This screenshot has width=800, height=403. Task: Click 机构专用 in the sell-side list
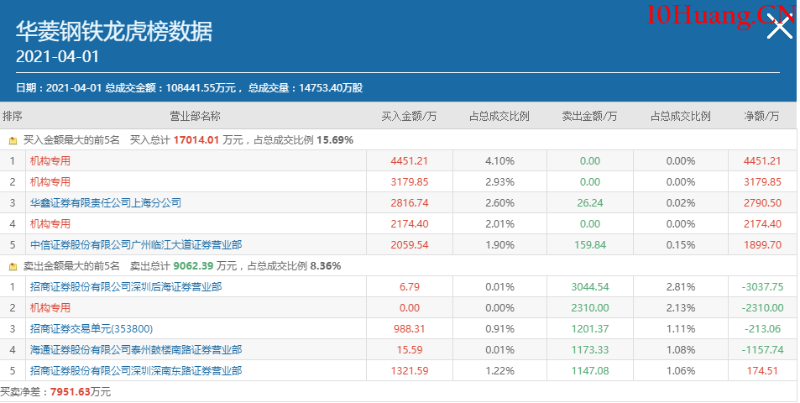point(50,308)
